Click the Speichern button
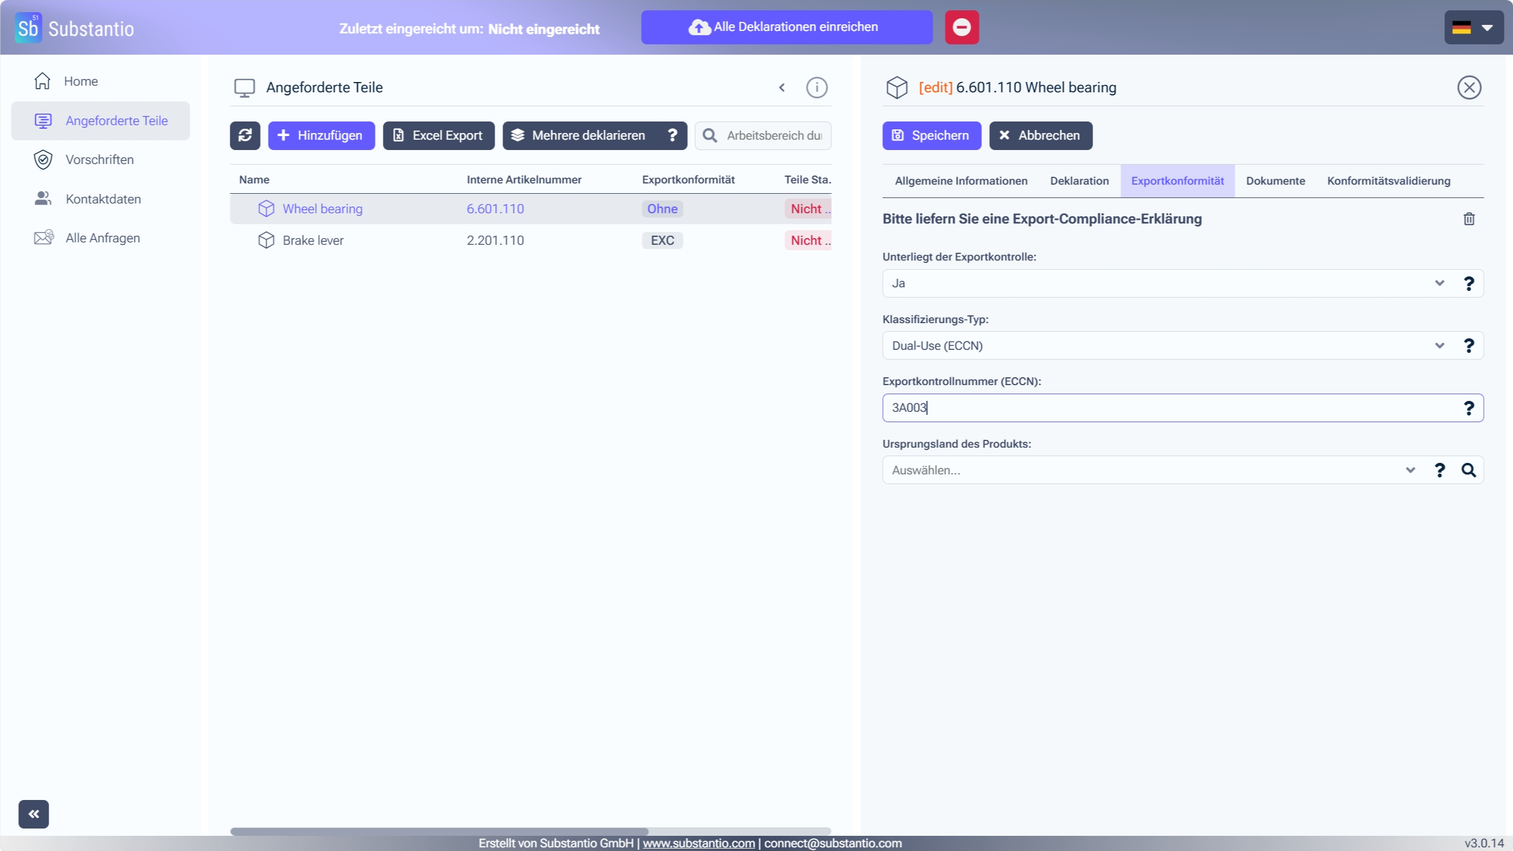This screenshot has height=851, width=1513. click(x=931, y=135)
